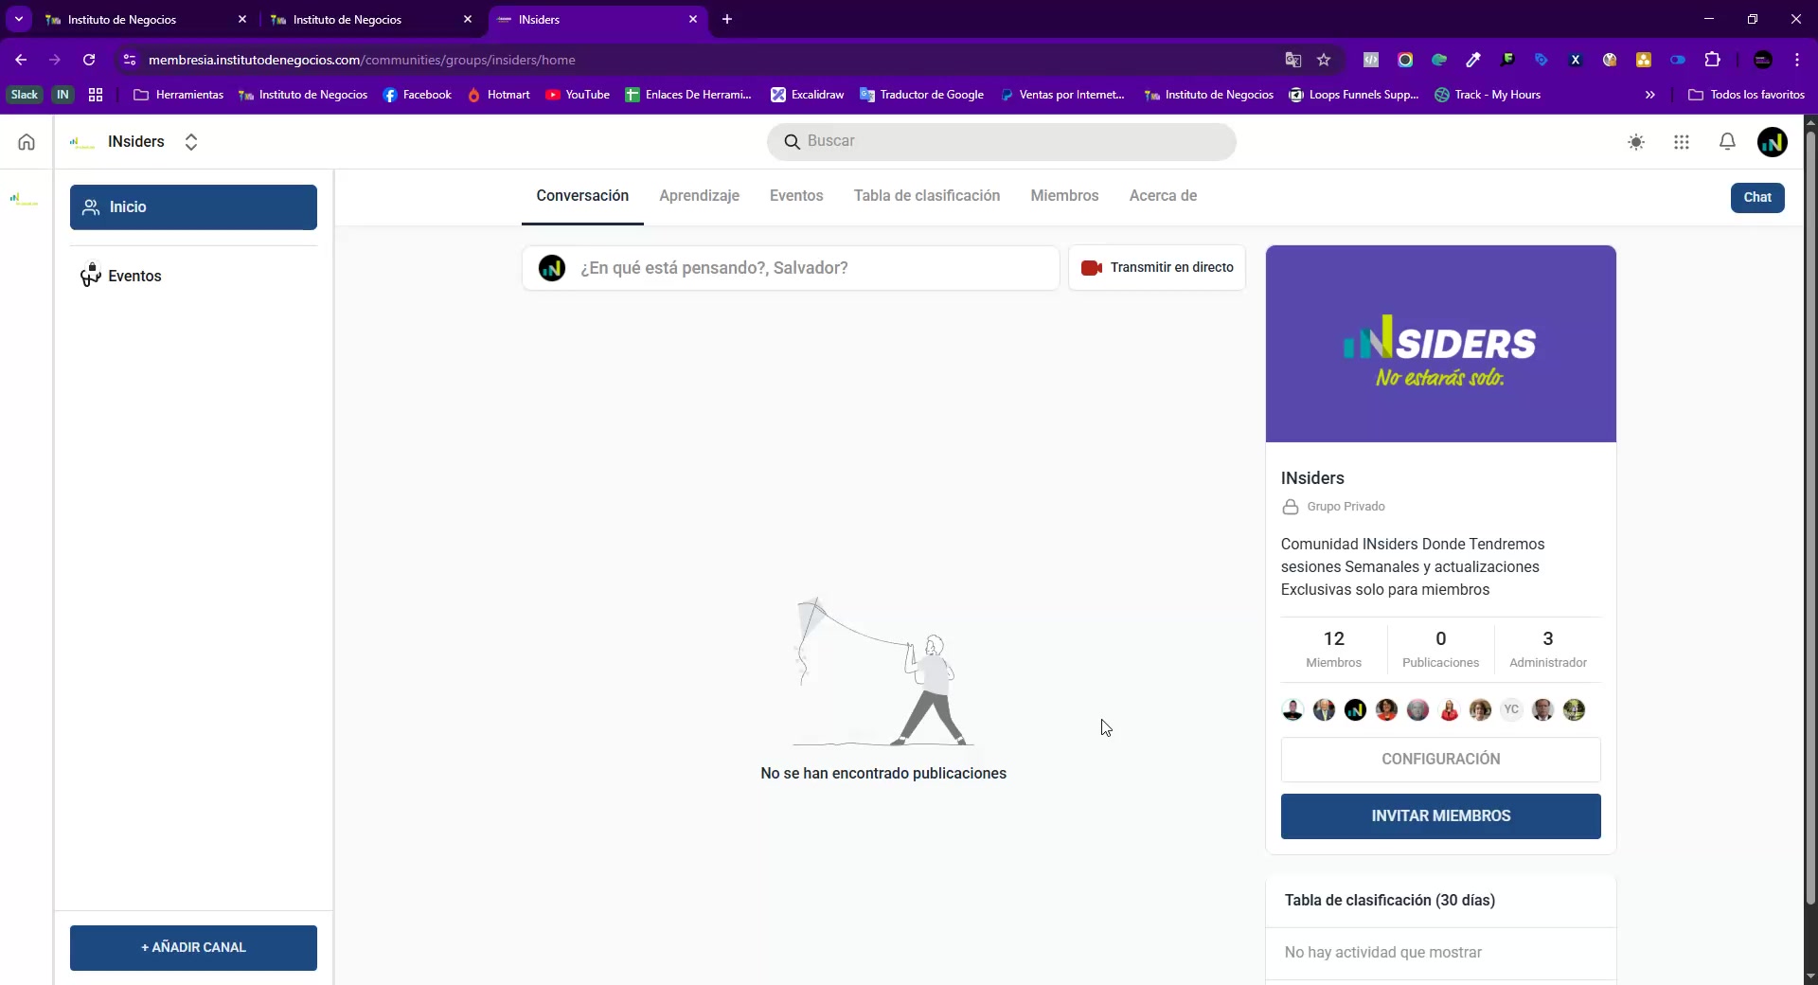Screen dimensions: 1818x985
Task: Show hidden bookmarks with the chevron
Action: (x=1650, y=95)
